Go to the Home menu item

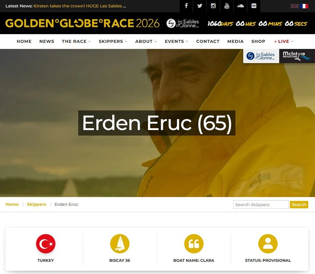click(x=24, y=41)
